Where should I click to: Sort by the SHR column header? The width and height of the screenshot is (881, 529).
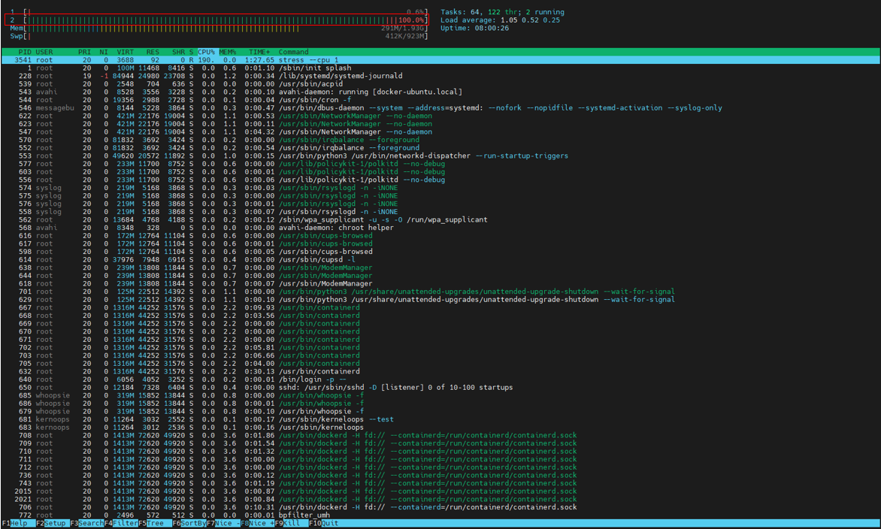178,52
